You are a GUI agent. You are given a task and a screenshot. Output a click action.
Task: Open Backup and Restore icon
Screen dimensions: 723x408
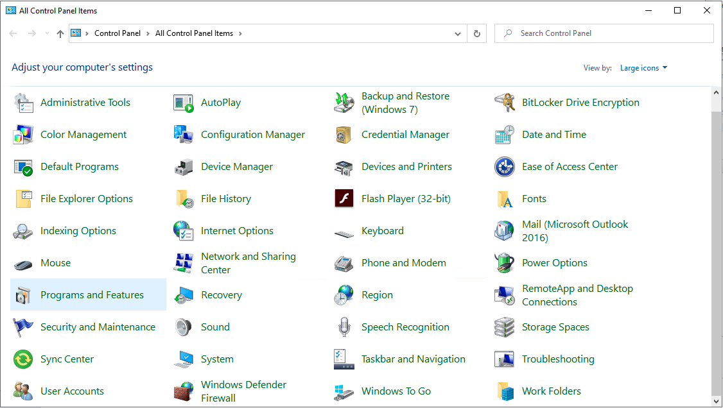pyautogui.click(x=344, y=103)
